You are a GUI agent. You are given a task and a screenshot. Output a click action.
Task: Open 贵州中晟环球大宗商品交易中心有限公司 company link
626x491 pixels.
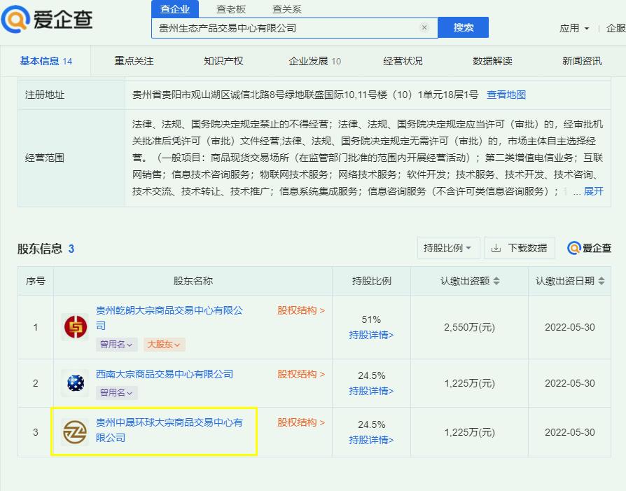(x=169, y=430)
